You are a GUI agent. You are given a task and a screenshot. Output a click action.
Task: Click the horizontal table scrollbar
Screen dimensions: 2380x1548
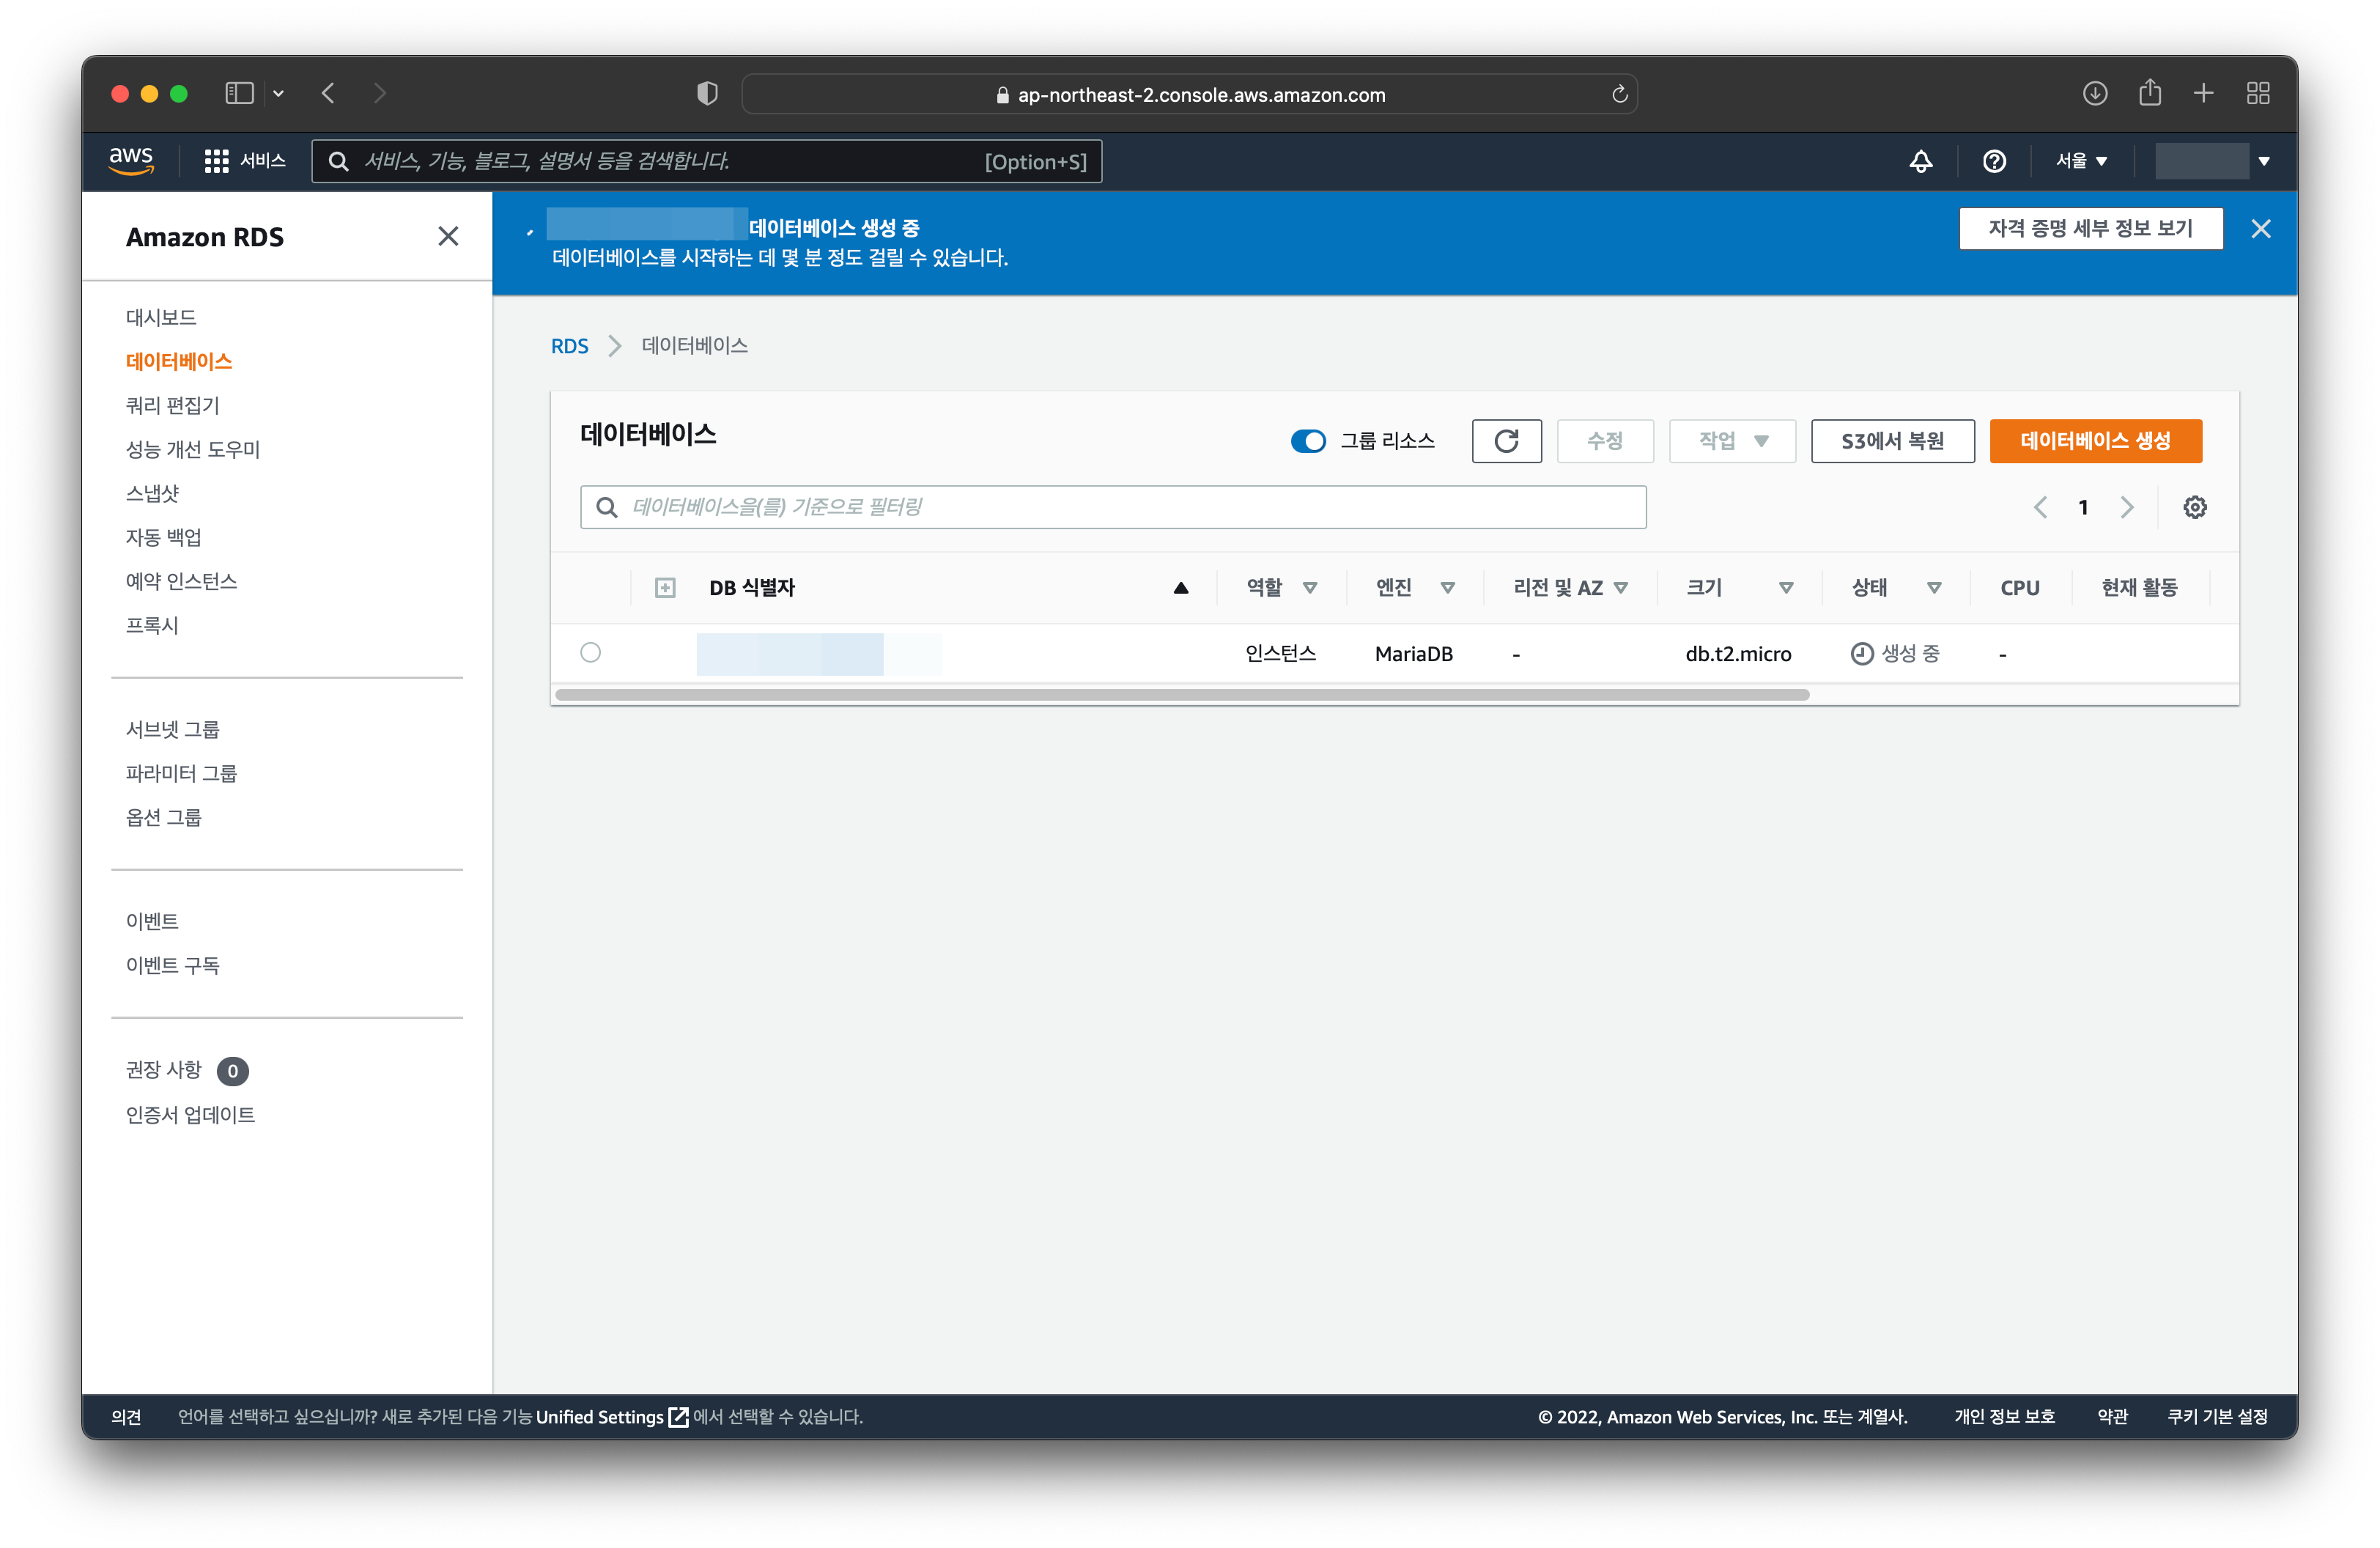(x=1181, y=695)
